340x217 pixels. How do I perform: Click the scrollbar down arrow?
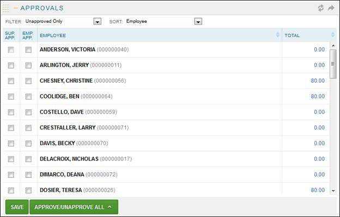click(333, 190)
